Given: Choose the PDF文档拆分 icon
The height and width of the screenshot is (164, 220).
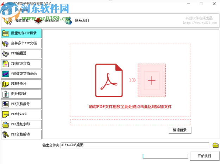Looking at the screenshot, I should pos(6,104).
